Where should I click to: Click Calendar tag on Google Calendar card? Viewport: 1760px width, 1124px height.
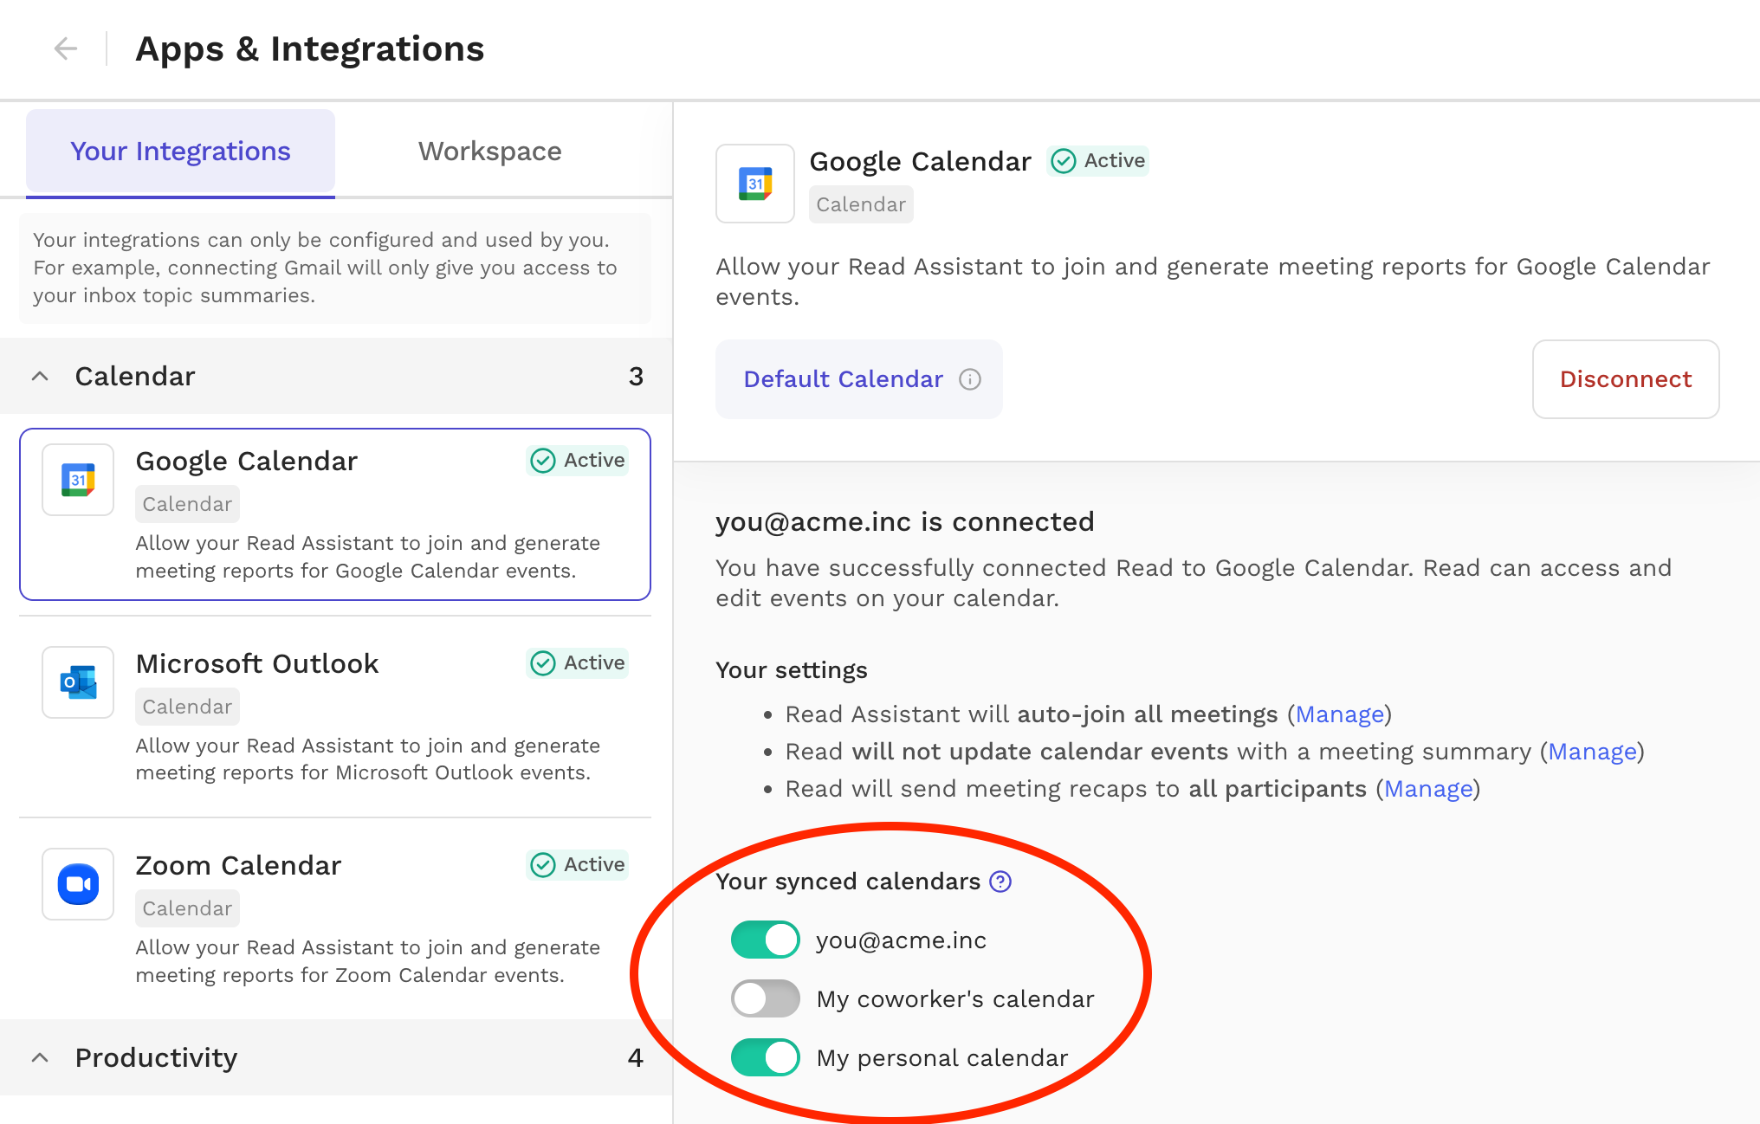pyautogui.click(x=187, y=504)
